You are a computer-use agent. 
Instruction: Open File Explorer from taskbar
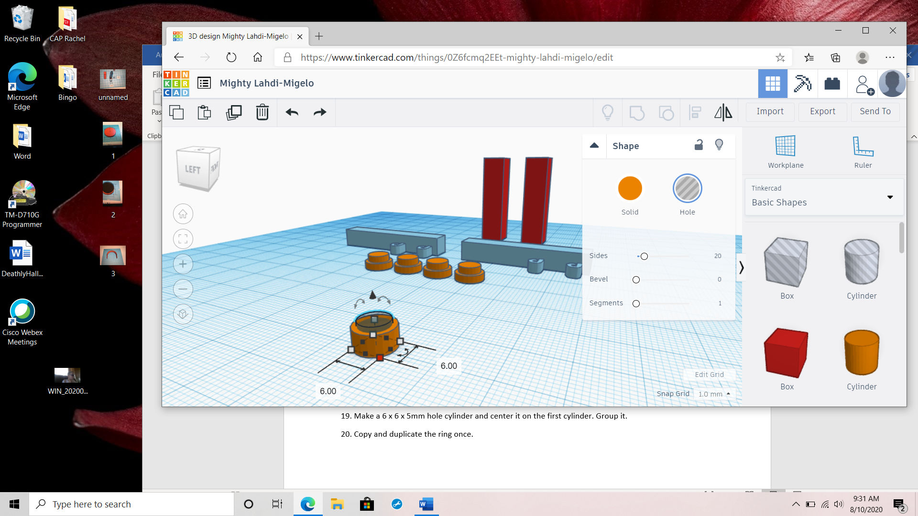[337, 504]
